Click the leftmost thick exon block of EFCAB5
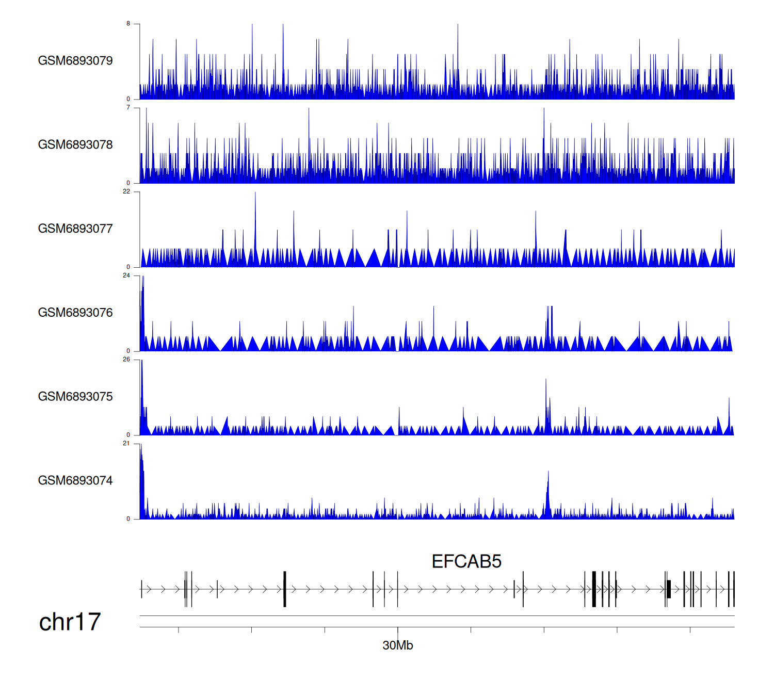Screen dimensions: 774x681 (284, 589)
